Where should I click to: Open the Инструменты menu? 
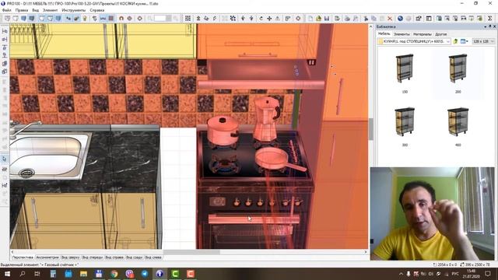click(74, 10)
